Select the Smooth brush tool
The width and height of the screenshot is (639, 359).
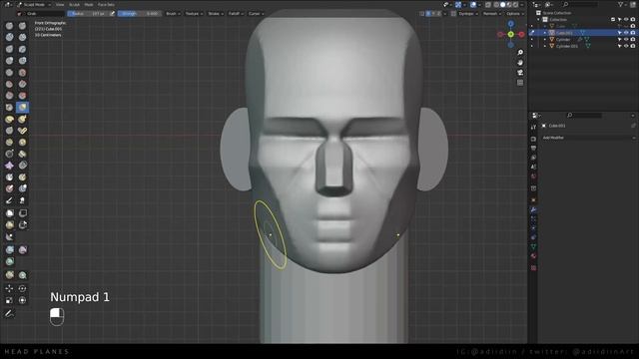pyautogui.click(x=22, y=73)
